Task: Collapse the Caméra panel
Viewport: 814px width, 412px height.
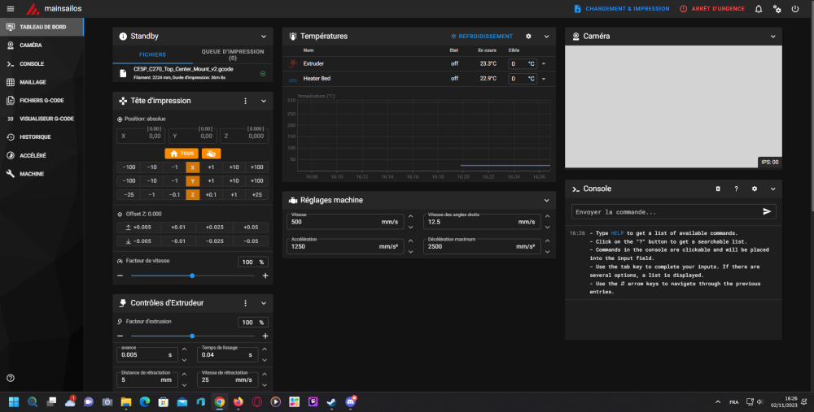Action: click(773, 37)
